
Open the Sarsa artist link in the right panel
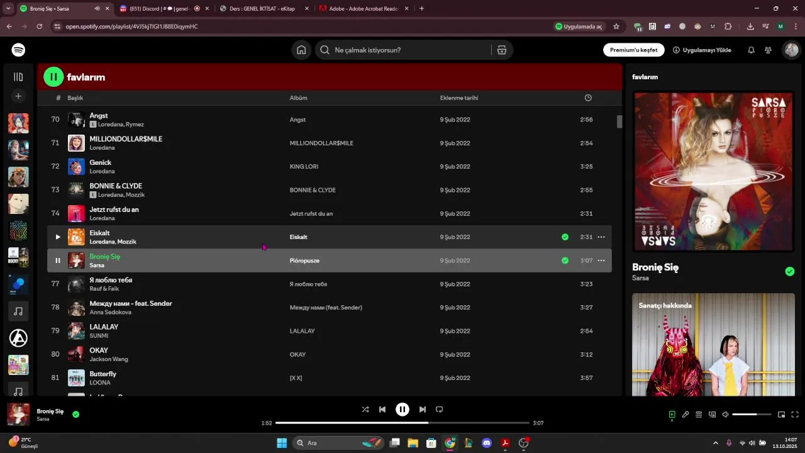[640, 278]
